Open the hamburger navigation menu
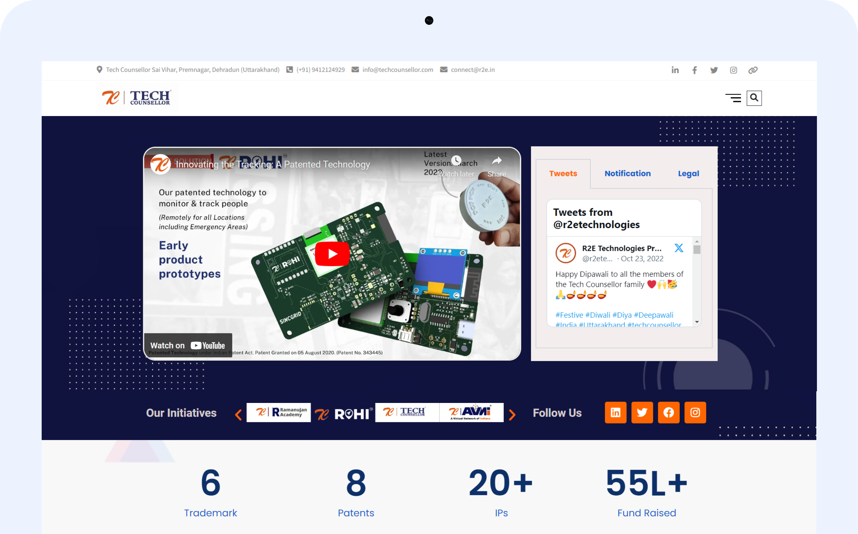 tap(733, 98)
